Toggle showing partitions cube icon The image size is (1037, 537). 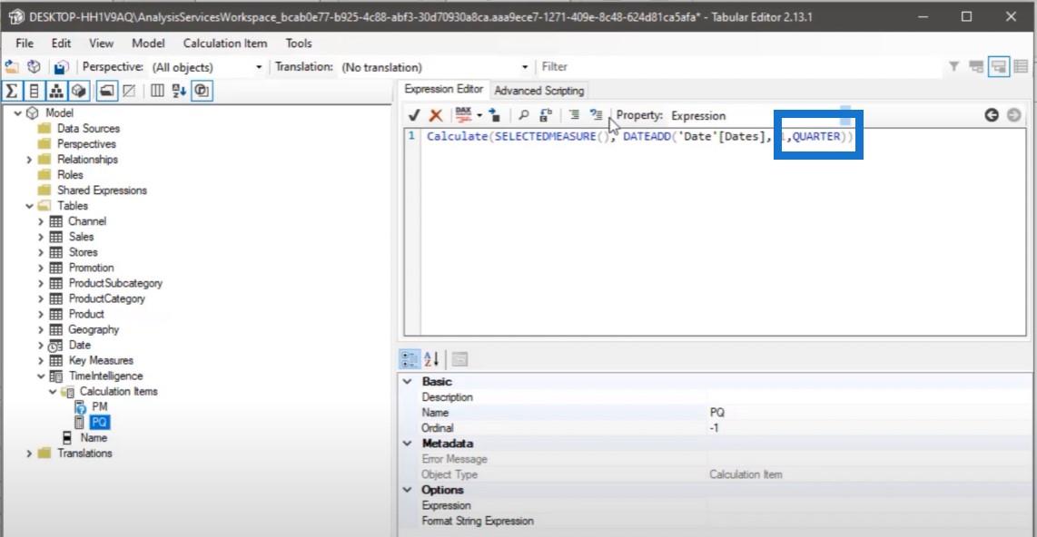[x=79, y=91]
